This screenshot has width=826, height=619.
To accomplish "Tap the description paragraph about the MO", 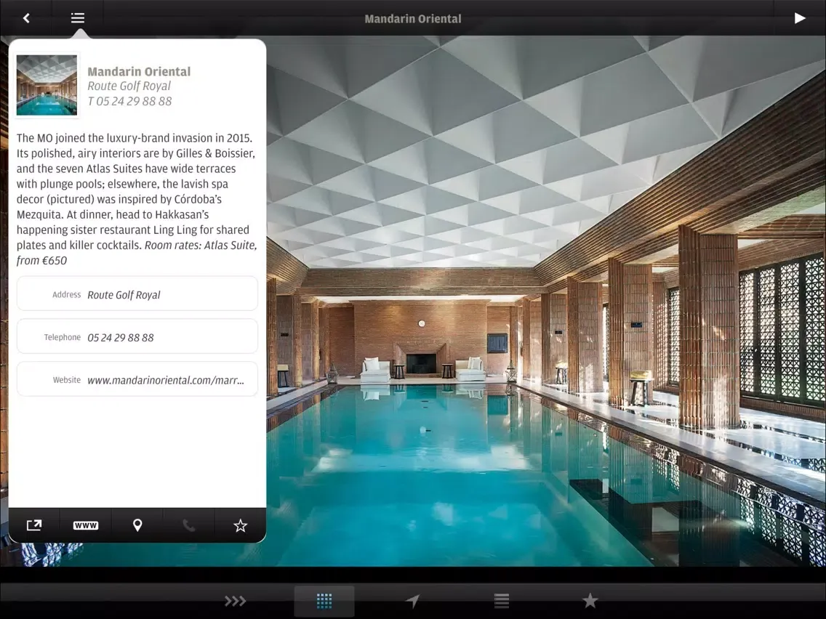I will 137,199.
